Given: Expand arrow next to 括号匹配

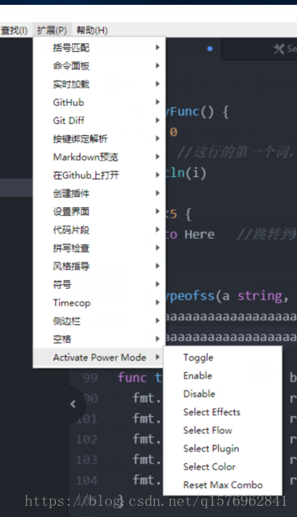Looking at the screenshot, I should pyautogui.click(x=157, y=47).
